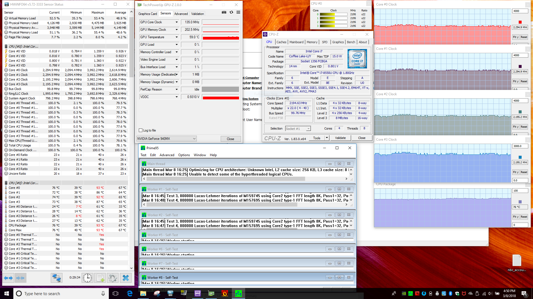Click dark purple swatch on Core #1 Clock graph
The width and height of the screenshot is (533, 299).
point(520,66)
